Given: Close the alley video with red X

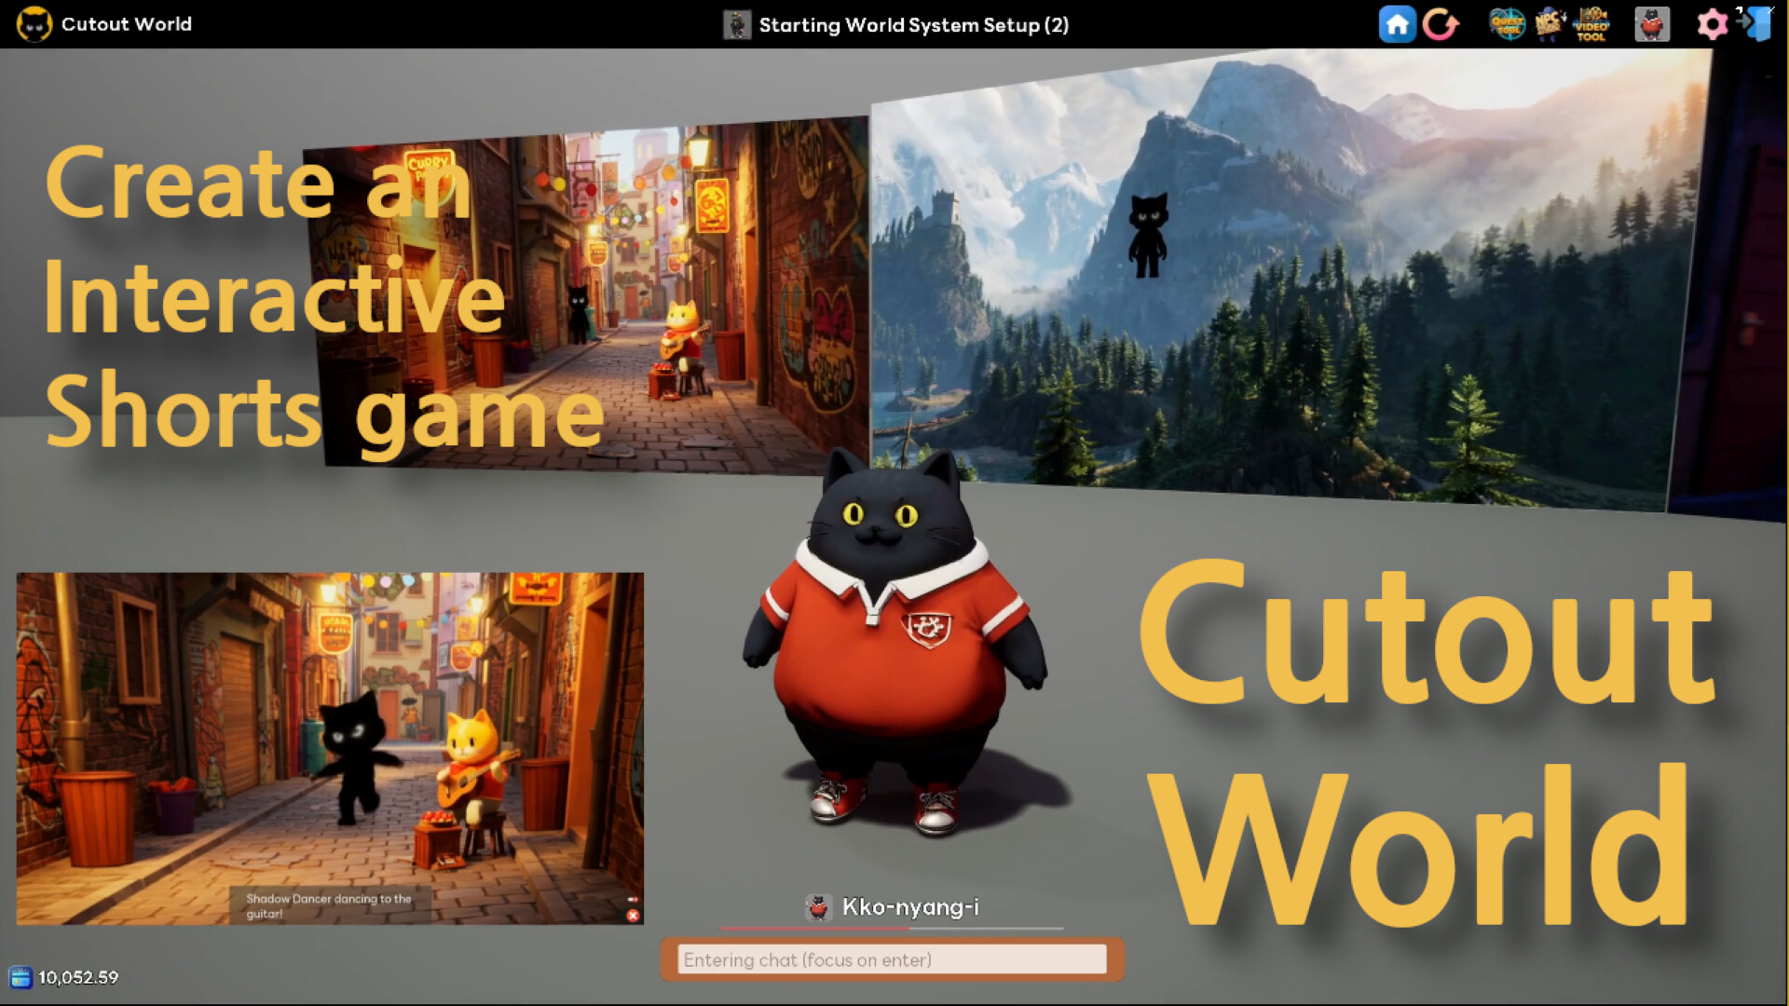Looking at the screenshot, I should (634, 916).
